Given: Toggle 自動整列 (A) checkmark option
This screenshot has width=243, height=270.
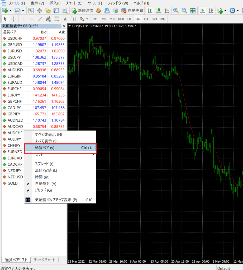Looking at the screenshot, I should pos(46,184).
